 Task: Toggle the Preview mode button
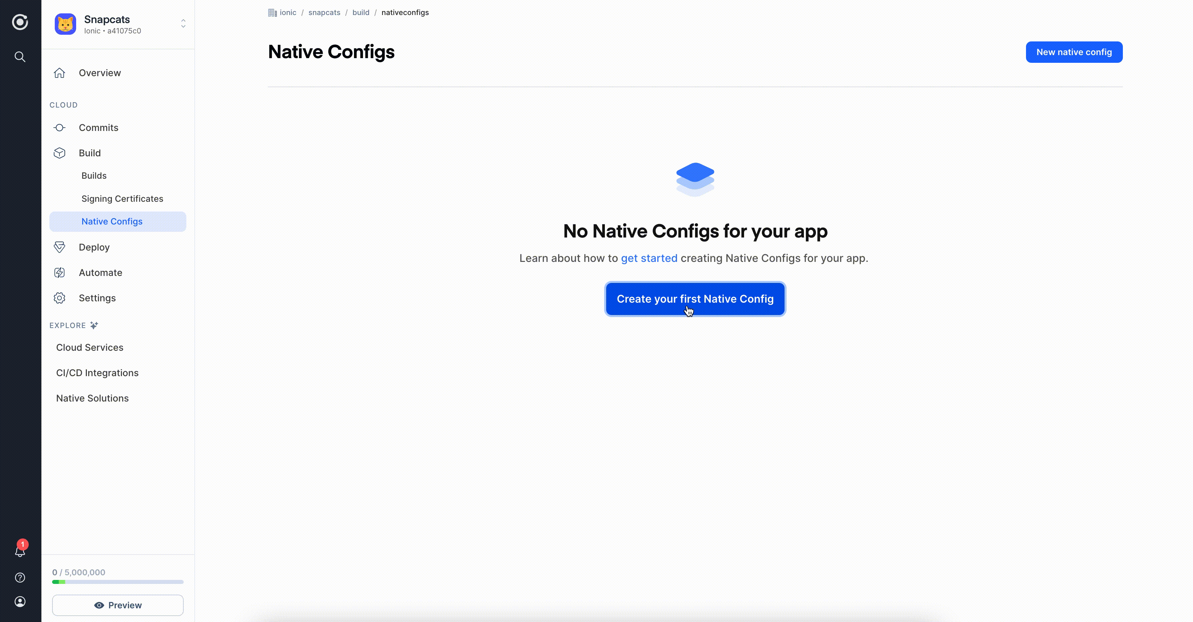click(x=118, y=605)
